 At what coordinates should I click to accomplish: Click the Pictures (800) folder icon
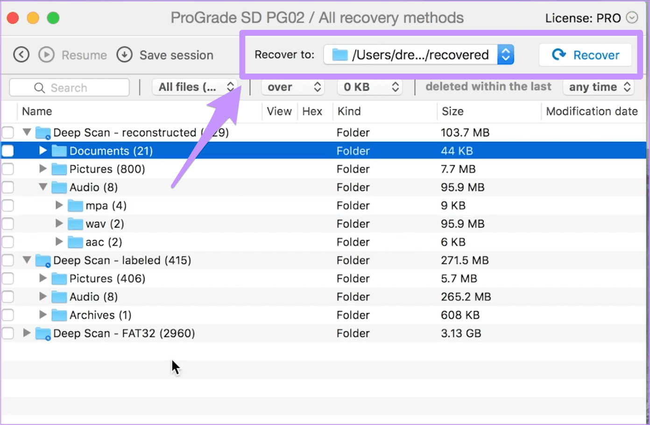click(x=59, y=169)
